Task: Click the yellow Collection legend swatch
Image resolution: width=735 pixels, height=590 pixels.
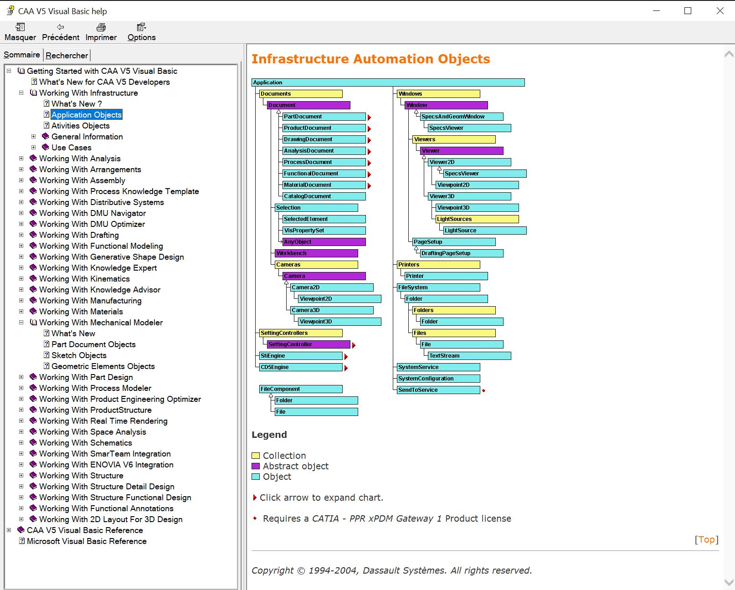Action: coord(256,456)
